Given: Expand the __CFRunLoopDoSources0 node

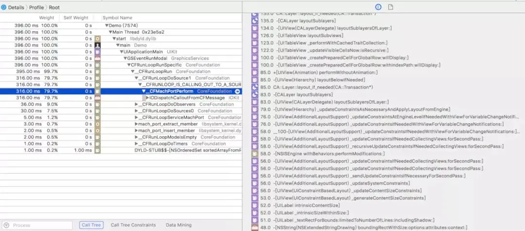Looking at the screenshot, I should 136,111.
